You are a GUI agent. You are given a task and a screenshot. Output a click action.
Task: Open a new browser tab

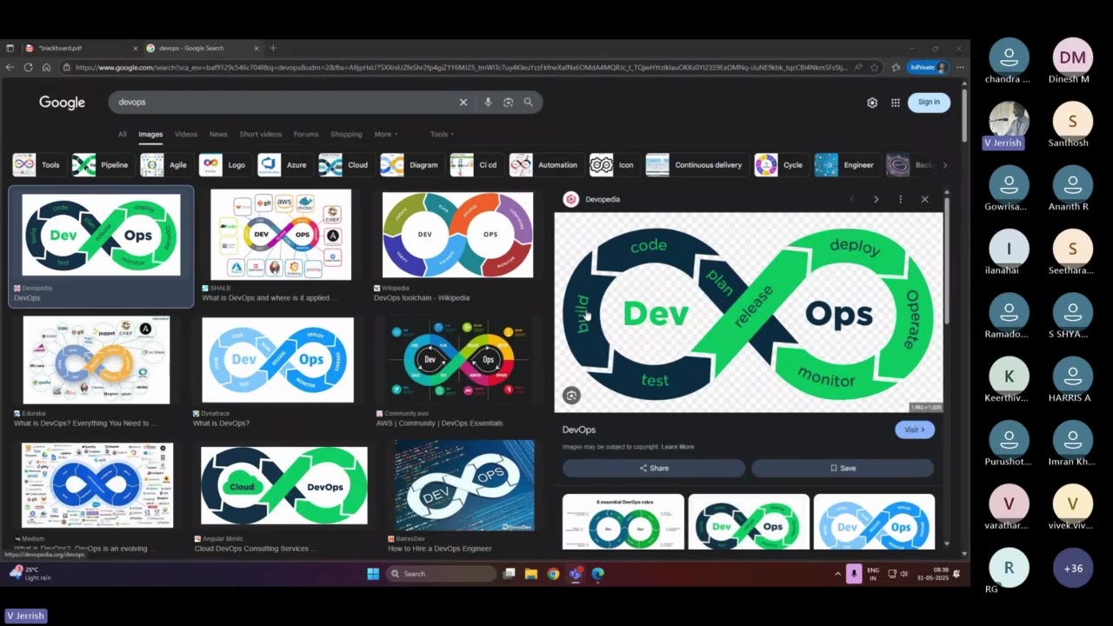click(273, 48)
